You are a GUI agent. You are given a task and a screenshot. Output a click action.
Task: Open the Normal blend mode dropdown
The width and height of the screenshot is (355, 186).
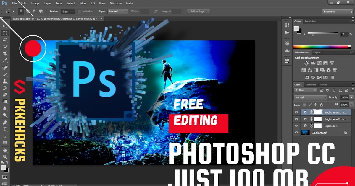(x=310, y=97)
